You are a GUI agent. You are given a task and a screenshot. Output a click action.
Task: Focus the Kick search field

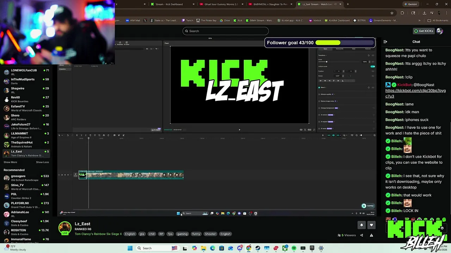[225, 31]
